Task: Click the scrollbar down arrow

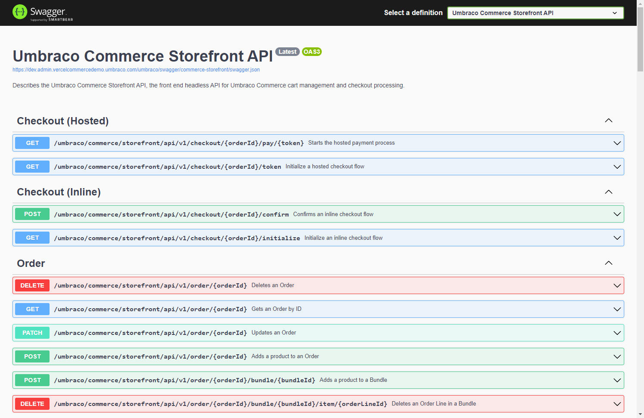Action: click(x=640, y=415)
